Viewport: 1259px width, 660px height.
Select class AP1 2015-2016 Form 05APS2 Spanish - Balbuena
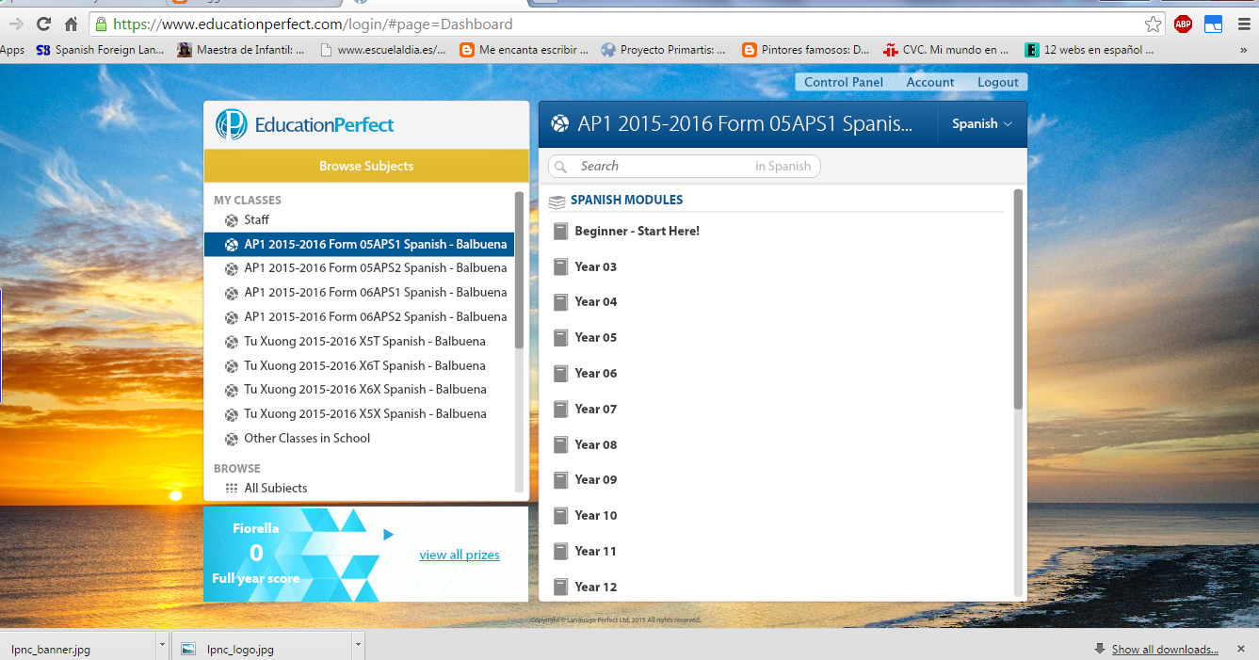click(360, 268)
